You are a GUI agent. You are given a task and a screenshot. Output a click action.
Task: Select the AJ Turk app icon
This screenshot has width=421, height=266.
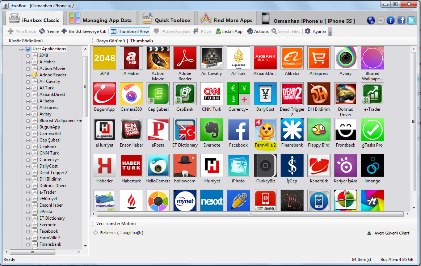coord(239,58)
